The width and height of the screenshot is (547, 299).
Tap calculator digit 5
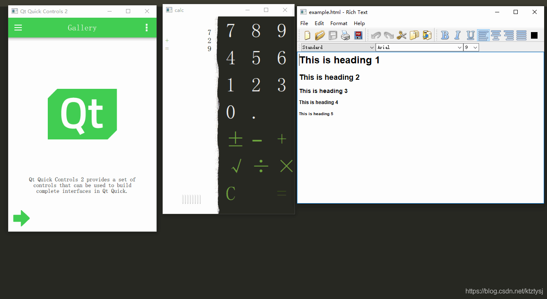click(x=256, y=58)
